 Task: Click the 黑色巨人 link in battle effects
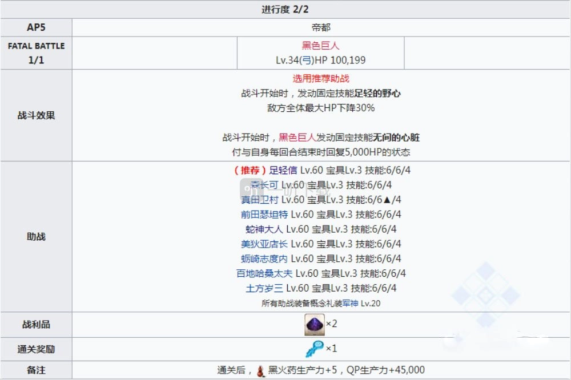tap(297, 138)
